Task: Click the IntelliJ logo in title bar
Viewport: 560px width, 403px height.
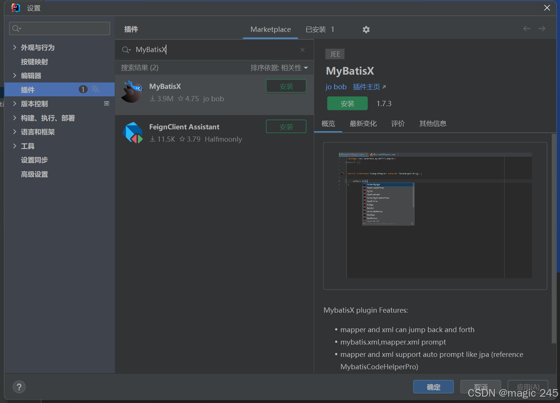Action: 15,8
